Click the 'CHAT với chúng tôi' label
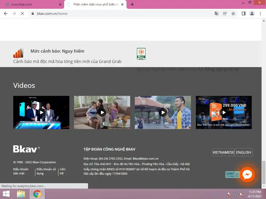 [x=232, y=175]
